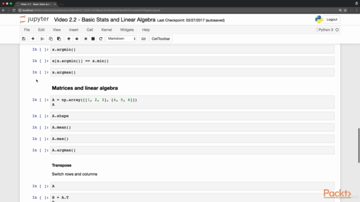Image resolution: width=360 pixels, height=202 pixels.
Task: Click Last Checkpoint autosaved text
Action: pos(191,20)
